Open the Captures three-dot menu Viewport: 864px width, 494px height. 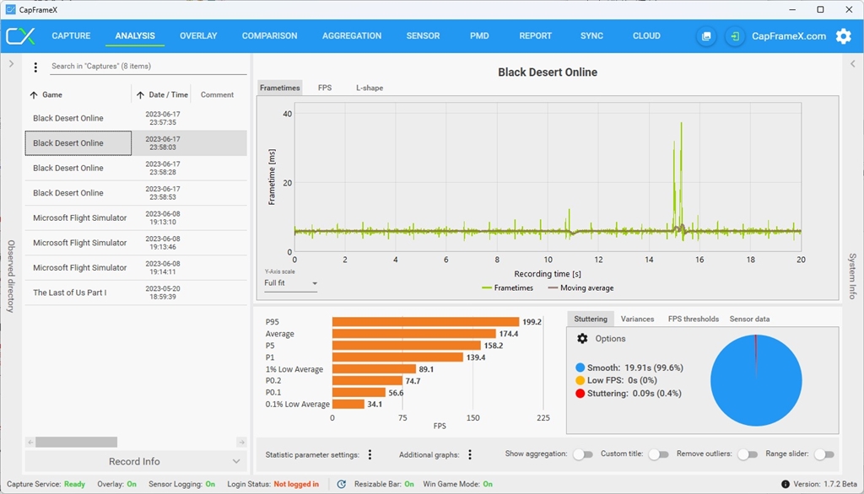point(35,67)
